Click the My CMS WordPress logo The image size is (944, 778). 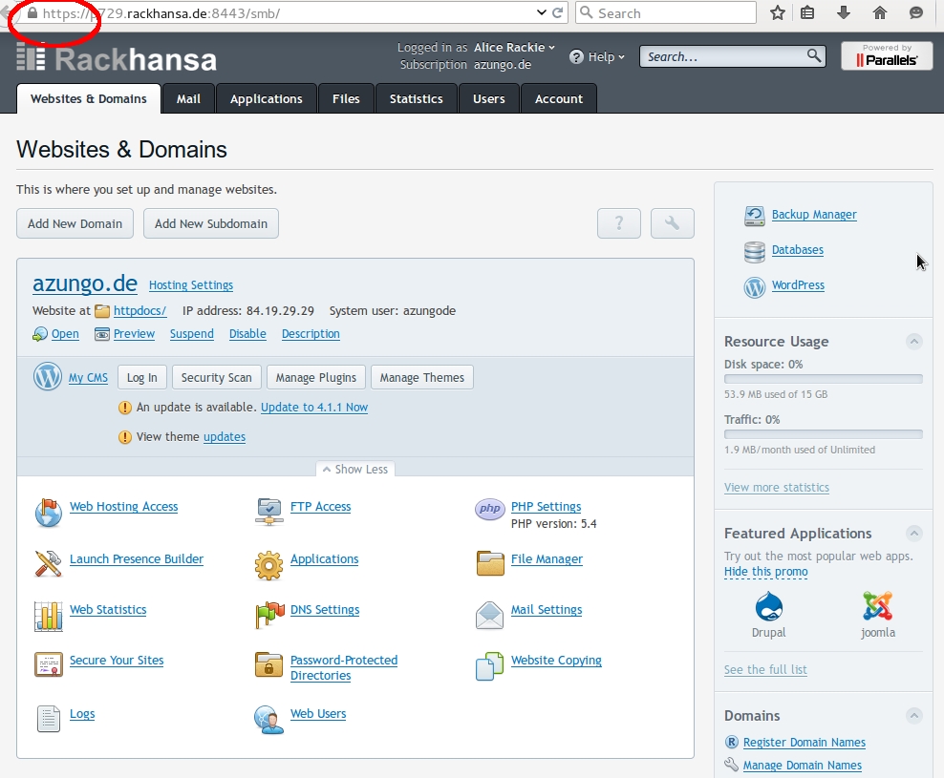48,376
